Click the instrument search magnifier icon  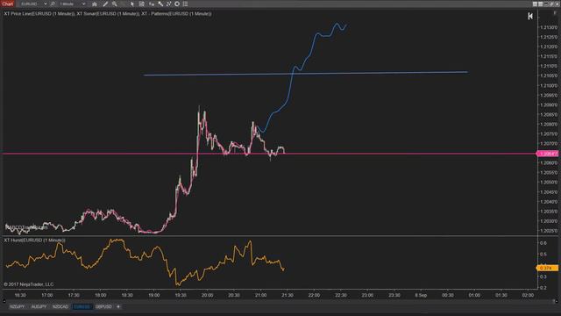53,4
